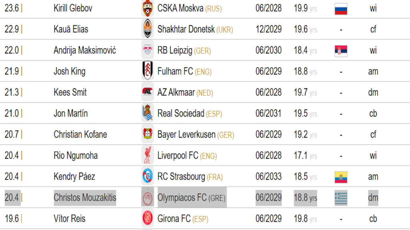The width and height of the screenshot is (410, 230).
Task: Click the RB Leipzig club logo
Action: [147, 50]
